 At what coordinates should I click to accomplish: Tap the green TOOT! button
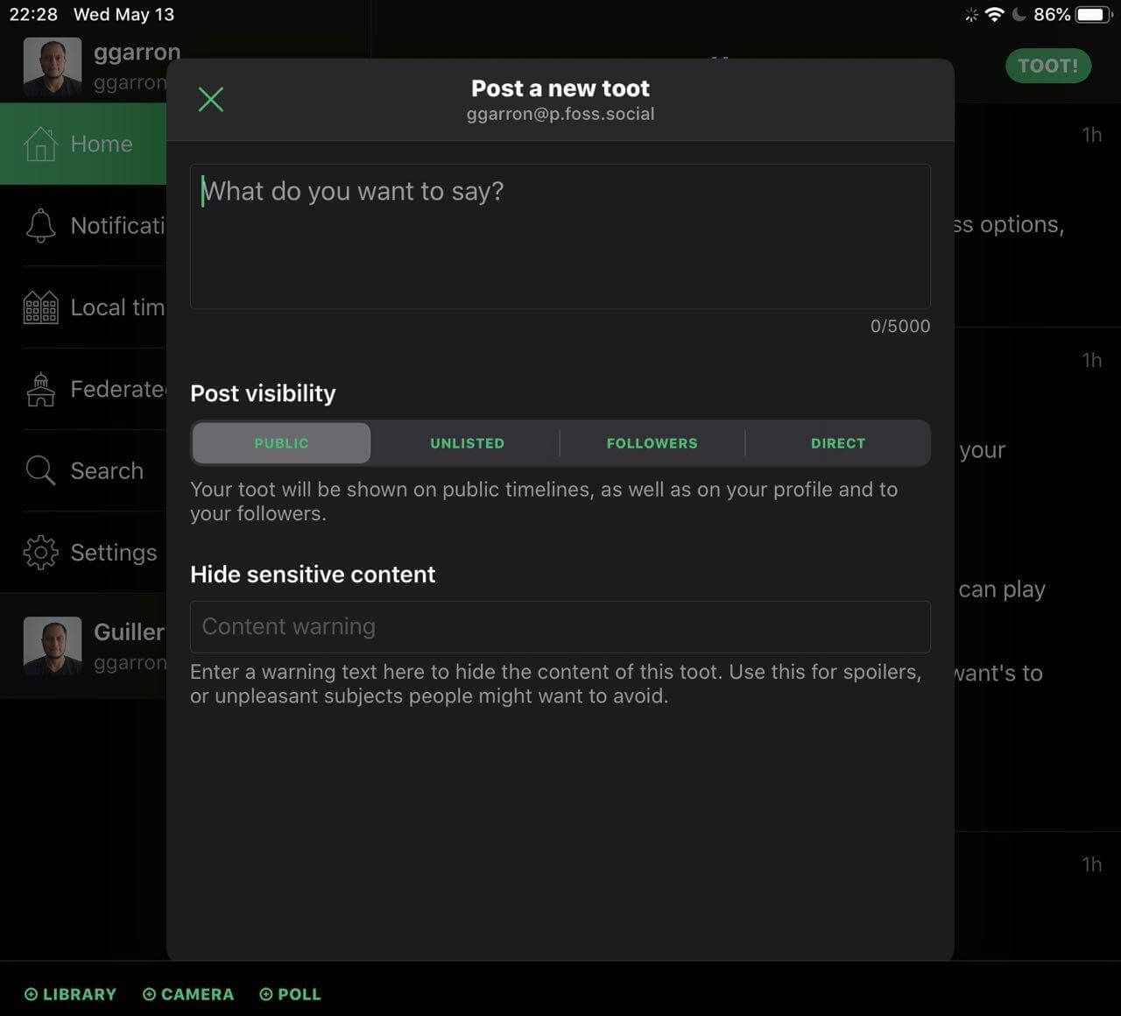coord(1048,66)
